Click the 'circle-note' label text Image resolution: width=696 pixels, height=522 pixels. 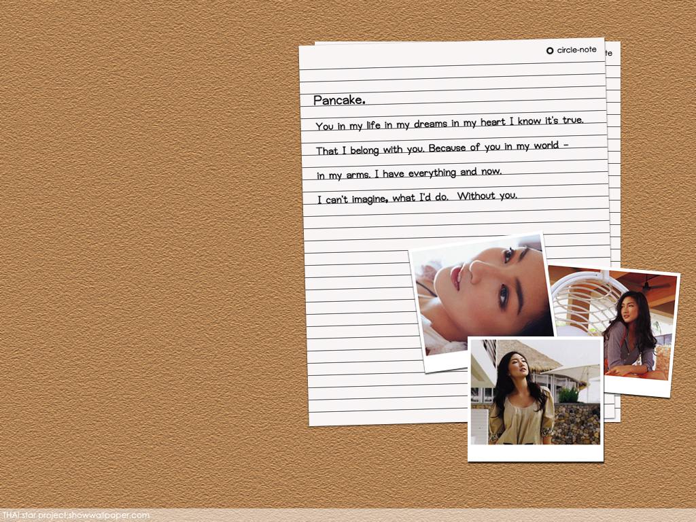click(576, 50)
